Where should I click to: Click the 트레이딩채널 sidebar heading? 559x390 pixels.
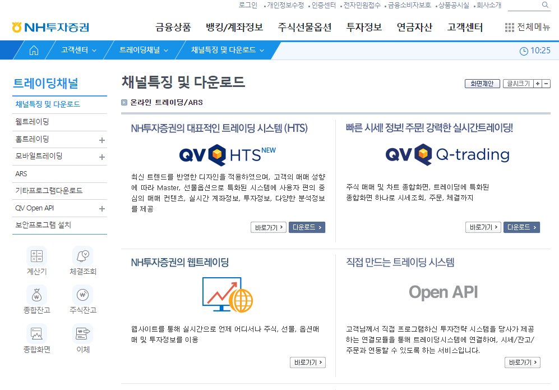pyautogui.click(x=45, y=84)
